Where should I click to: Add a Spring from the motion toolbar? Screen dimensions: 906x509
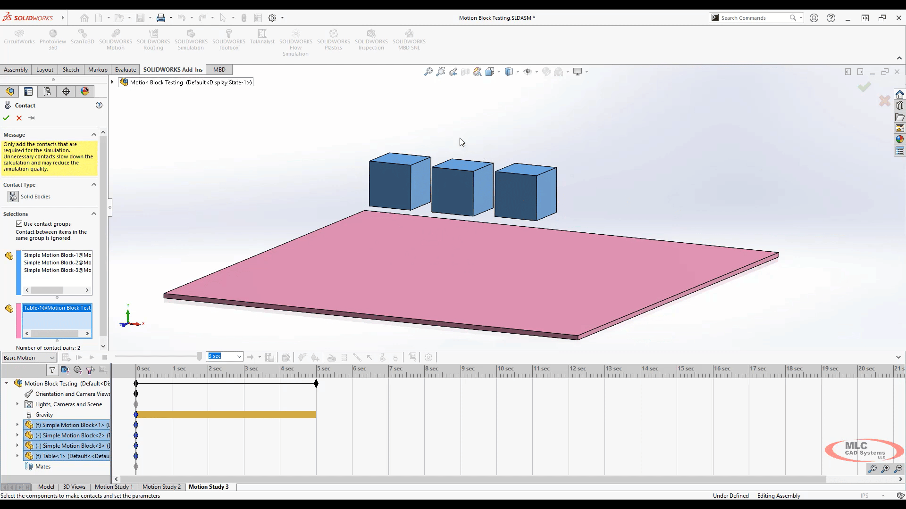pyautogui.click(x=344, y=357)
